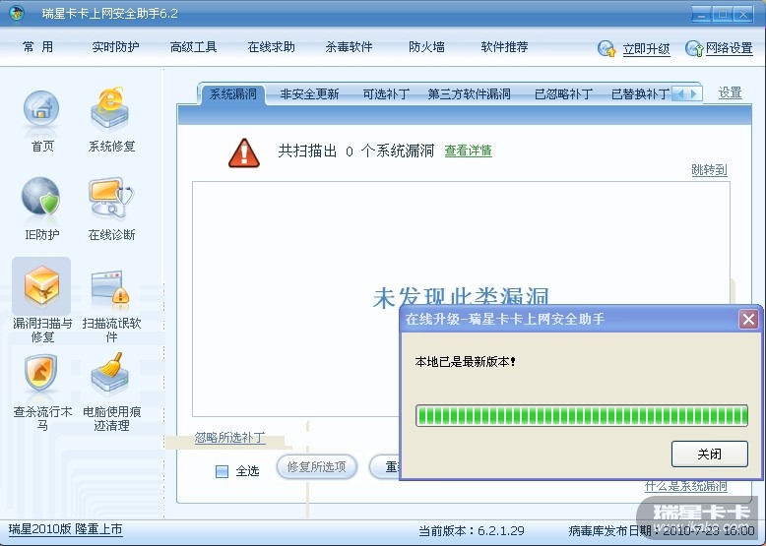Screen dimensions: 766x546
Task: Switch to the 第三方软件漏洞 tab
Action: 469,94
